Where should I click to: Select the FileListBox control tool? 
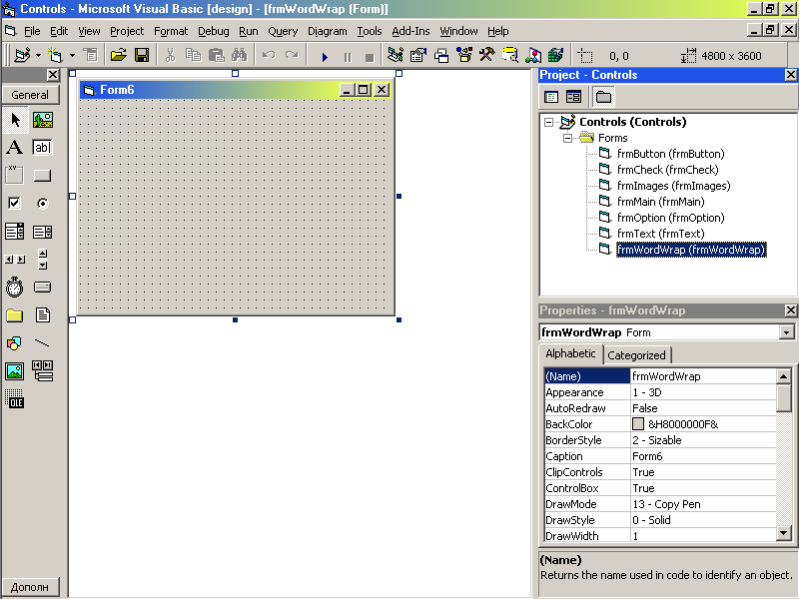pyautogui.click(x=43, y=315)
